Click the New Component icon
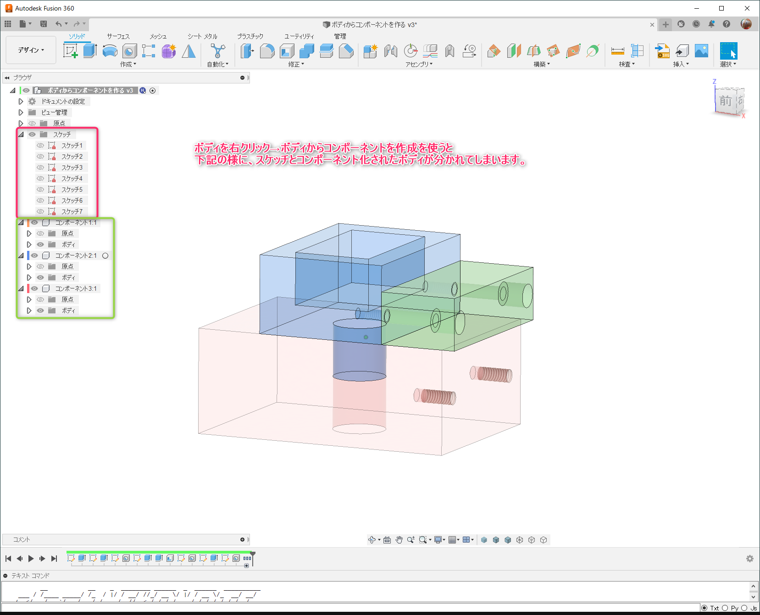Screen dimensions: 760x615 click(x=370, y=51)
